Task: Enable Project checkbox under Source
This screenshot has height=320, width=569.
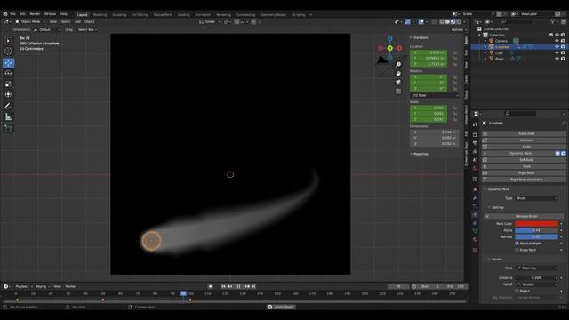Action: click(517, 291)
